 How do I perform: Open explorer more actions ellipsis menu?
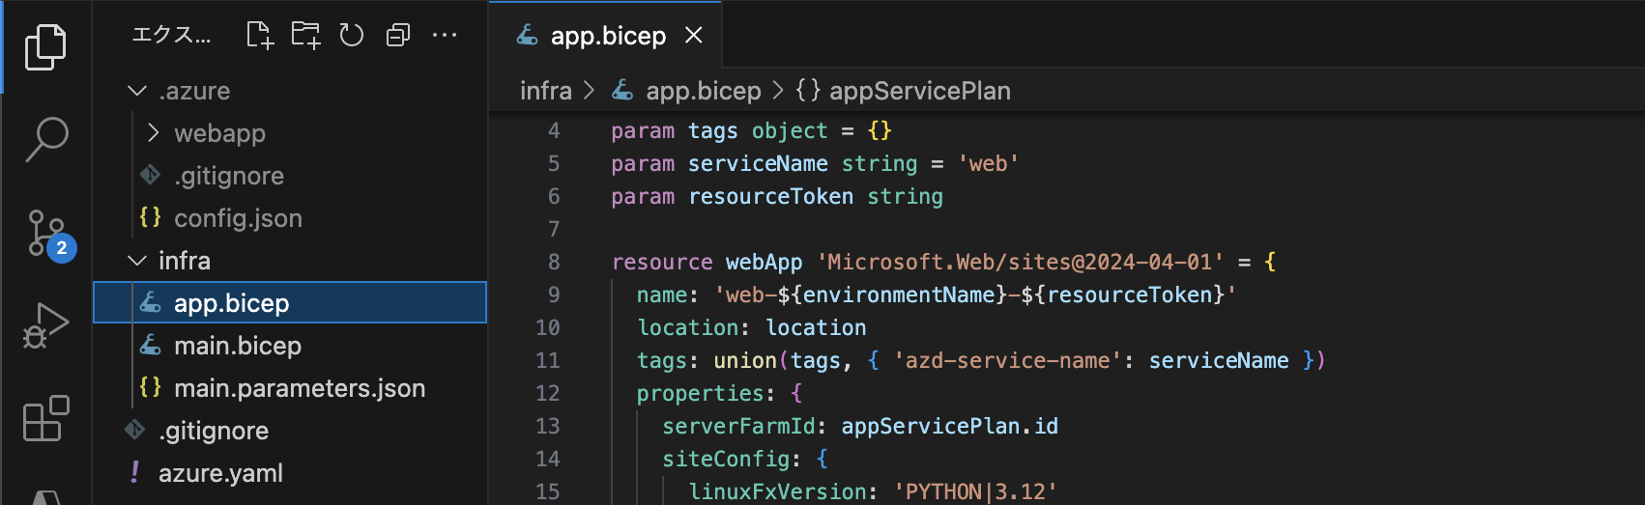(445, 36)
